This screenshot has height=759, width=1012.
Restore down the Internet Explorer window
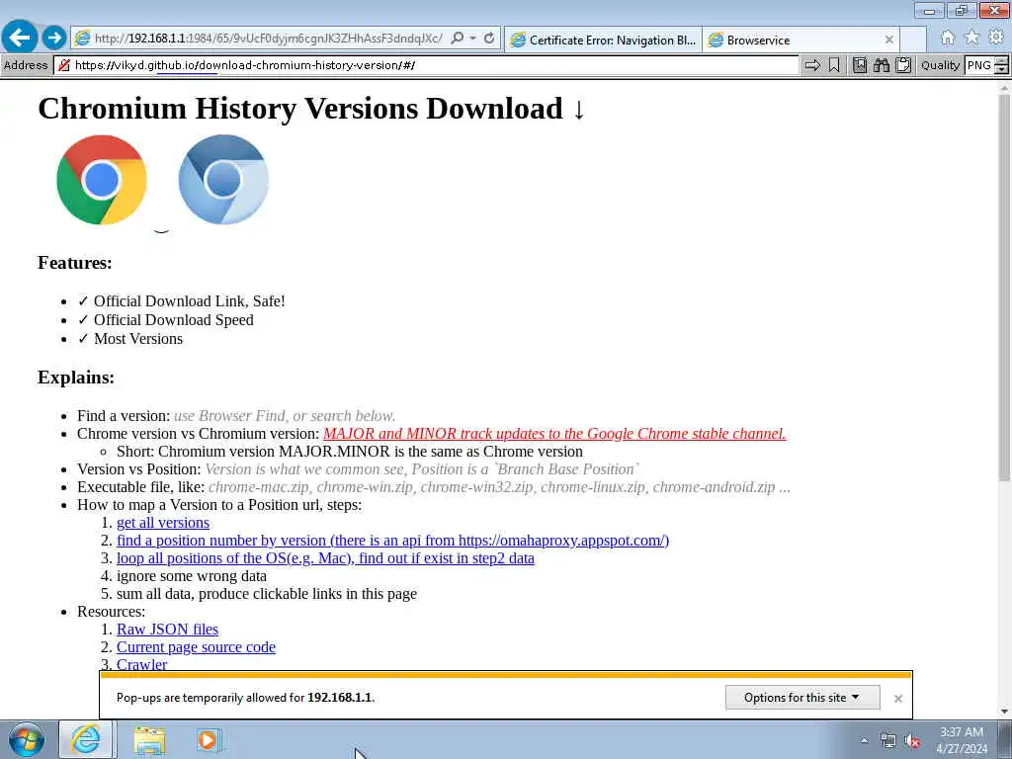coord(962,10)
